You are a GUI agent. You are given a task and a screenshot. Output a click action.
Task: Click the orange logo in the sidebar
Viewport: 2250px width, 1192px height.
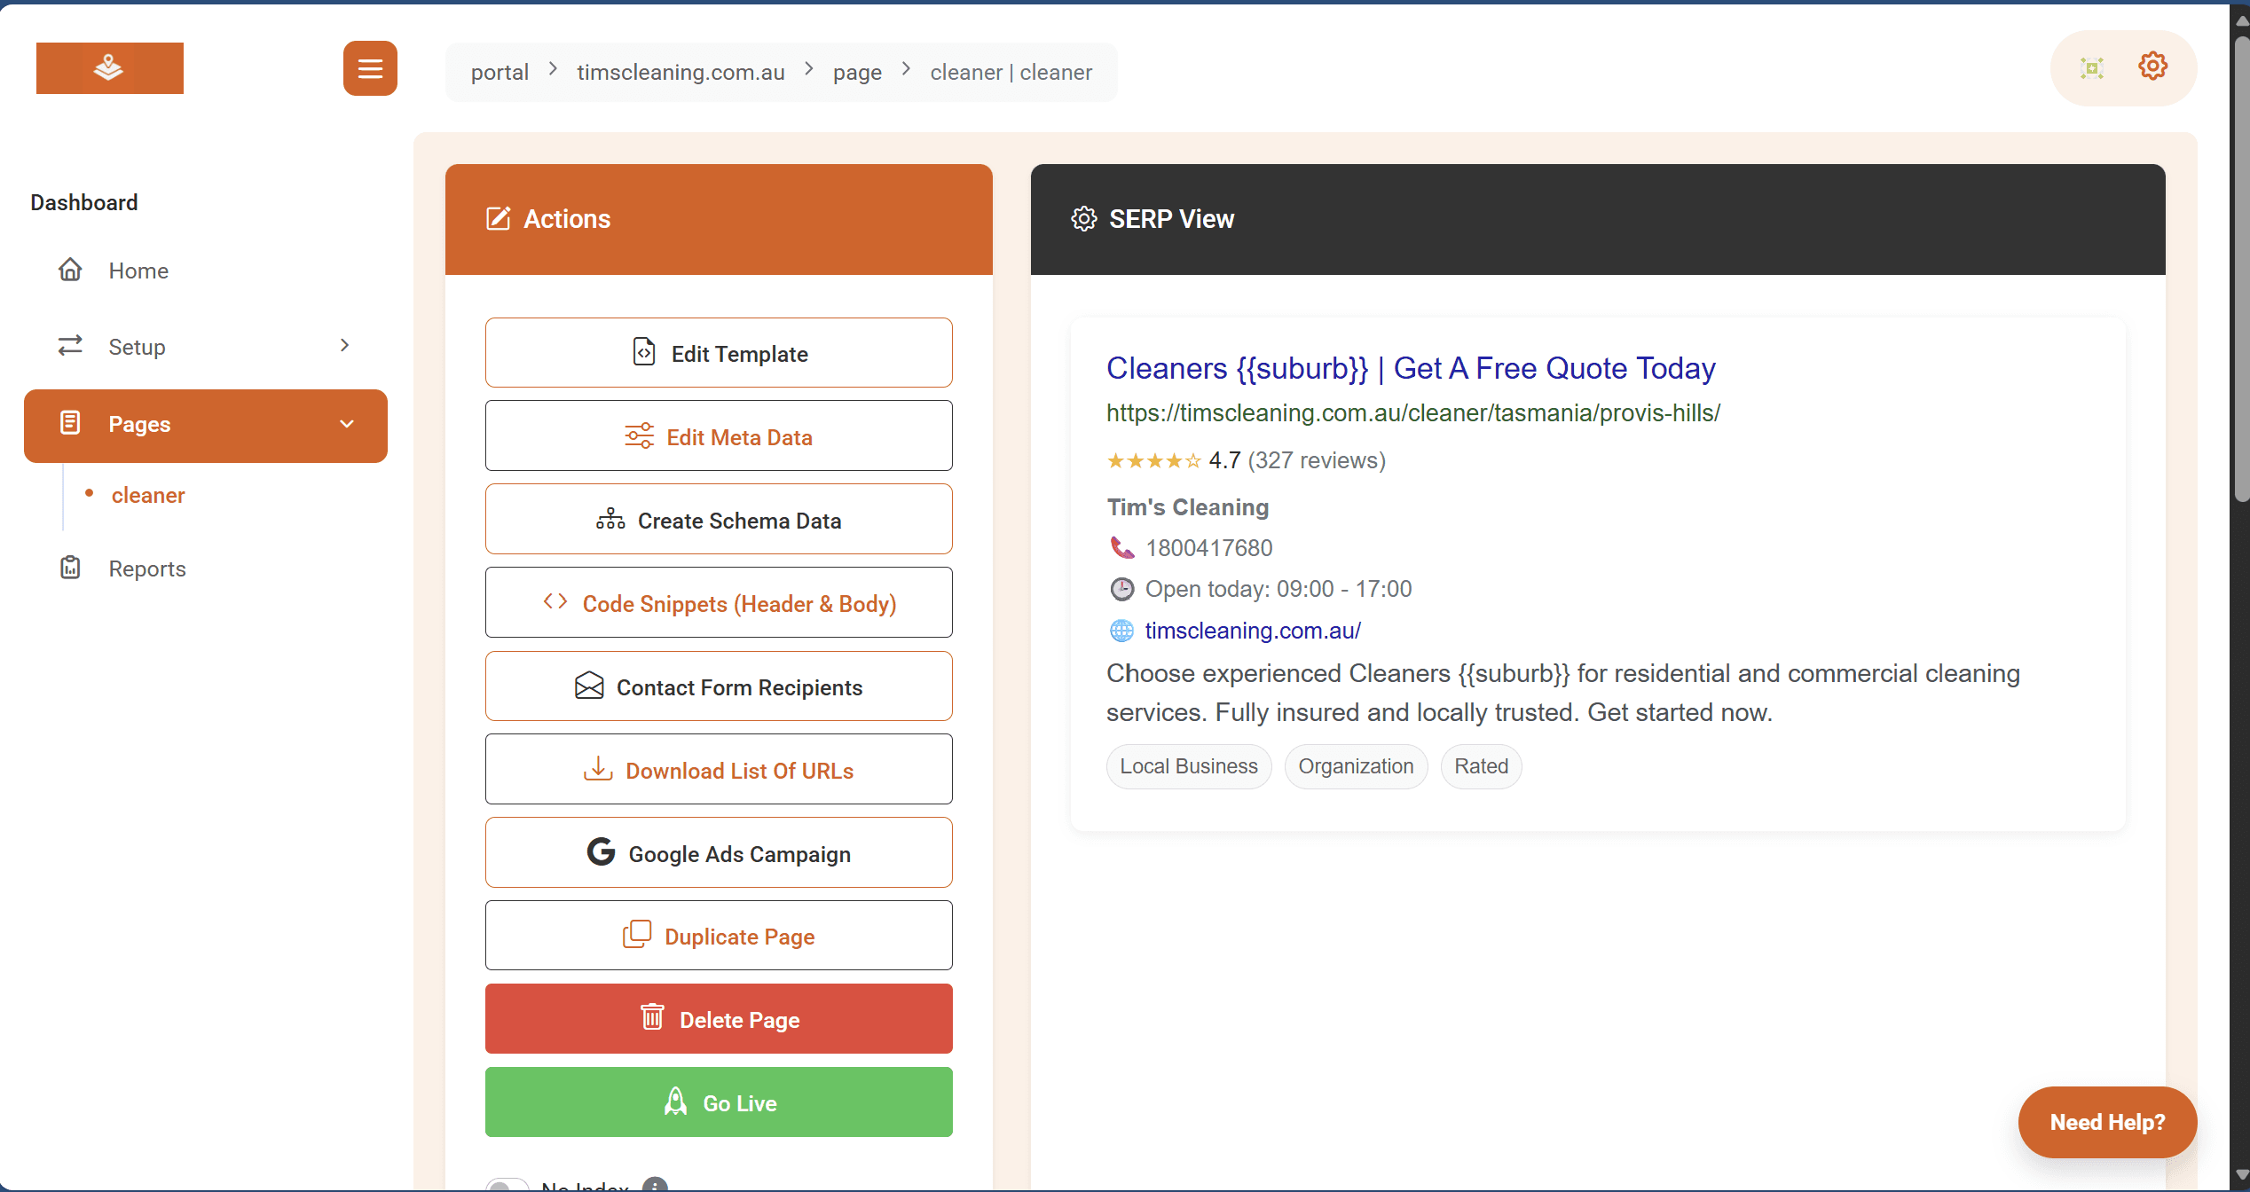[110, 68]
